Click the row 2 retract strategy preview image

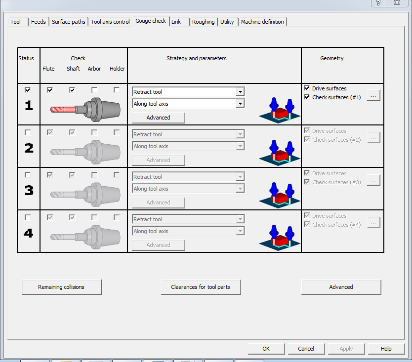click(280, 153)
